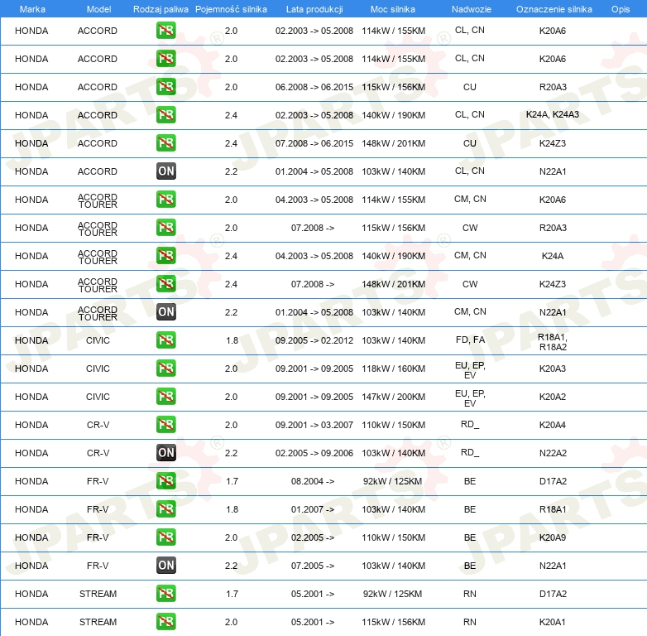Click the diesel ON icon in the FR-V N22A1 row
Image resolution: width=647 pixels, height=636 pixels.
coord(165,566)
